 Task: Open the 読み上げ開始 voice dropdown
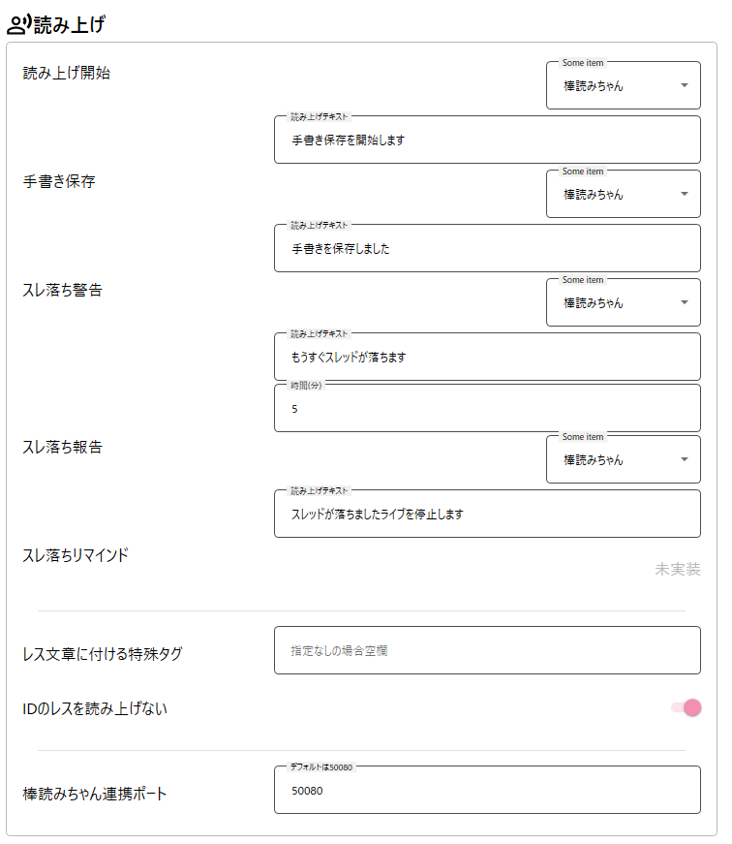pos(623,86)
